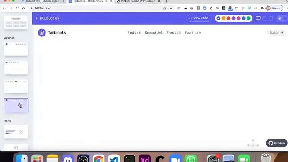Choose the red theme color
The width and height of the screenshot is (288, 162).
(x=229, y=18)
